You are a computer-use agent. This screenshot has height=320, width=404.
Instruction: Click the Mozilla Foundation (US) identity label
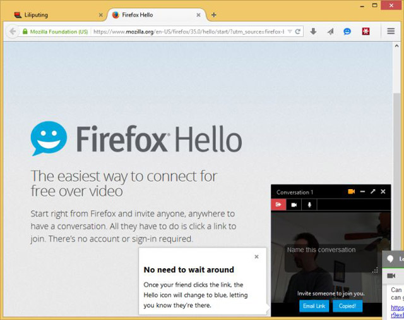[x=59, y=32]
